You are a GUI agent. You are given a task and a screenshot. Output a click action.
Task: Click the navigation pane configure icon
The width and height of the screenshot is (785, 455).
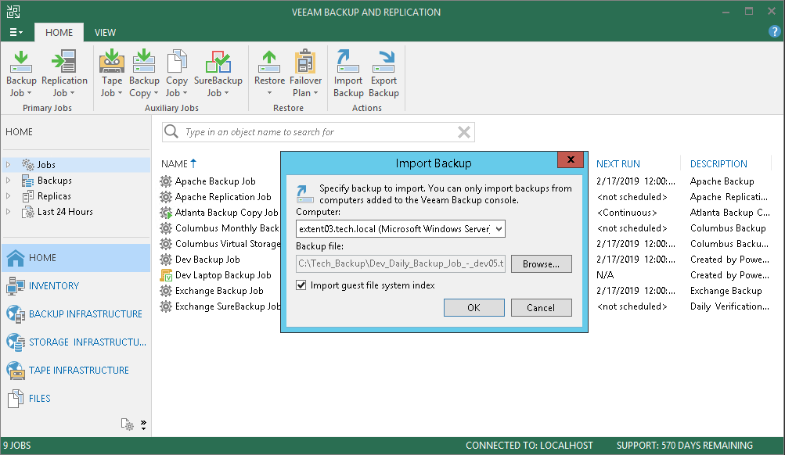coord(127,425)
